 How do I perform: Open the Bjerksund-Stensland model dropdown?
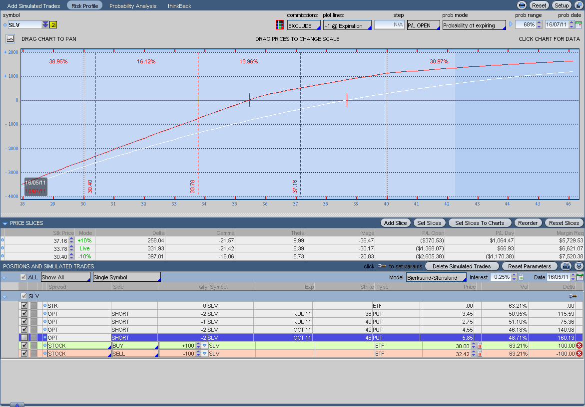tap(436, 277)
